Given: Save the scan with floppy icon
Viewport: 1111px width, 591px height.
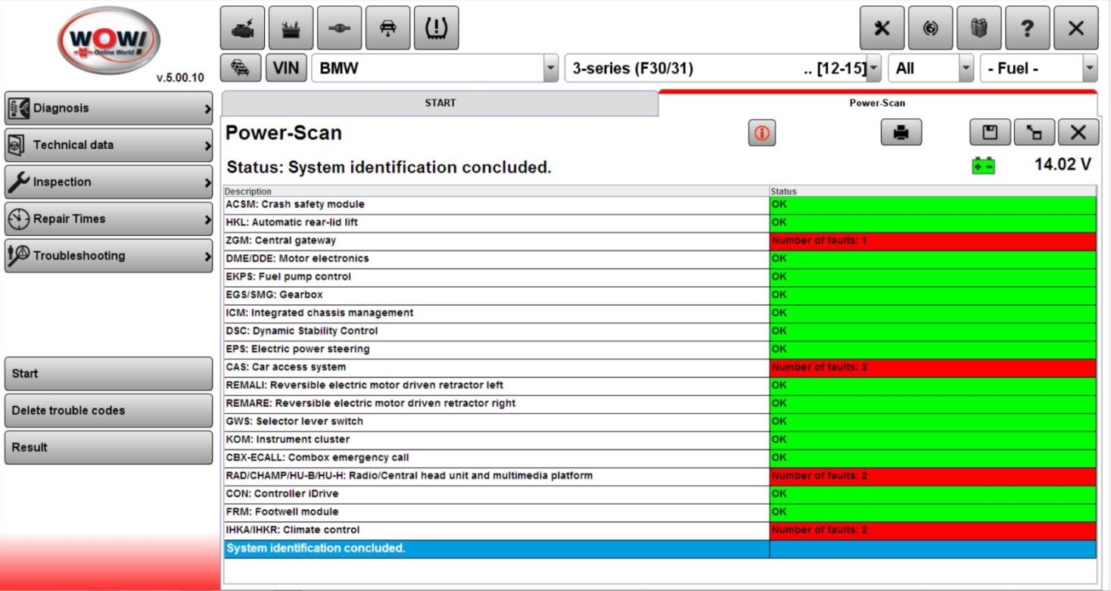Looking at the screenshot, I should (990, 132).
